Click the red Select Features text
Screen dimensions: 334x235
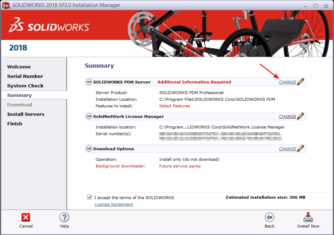pos(174,106)
